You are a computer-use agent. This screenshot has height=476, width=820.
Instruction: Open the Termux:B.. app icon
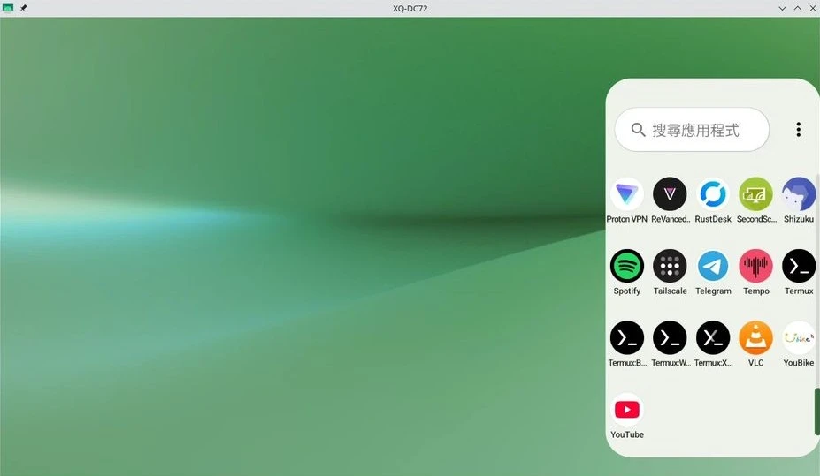(627, 338)
